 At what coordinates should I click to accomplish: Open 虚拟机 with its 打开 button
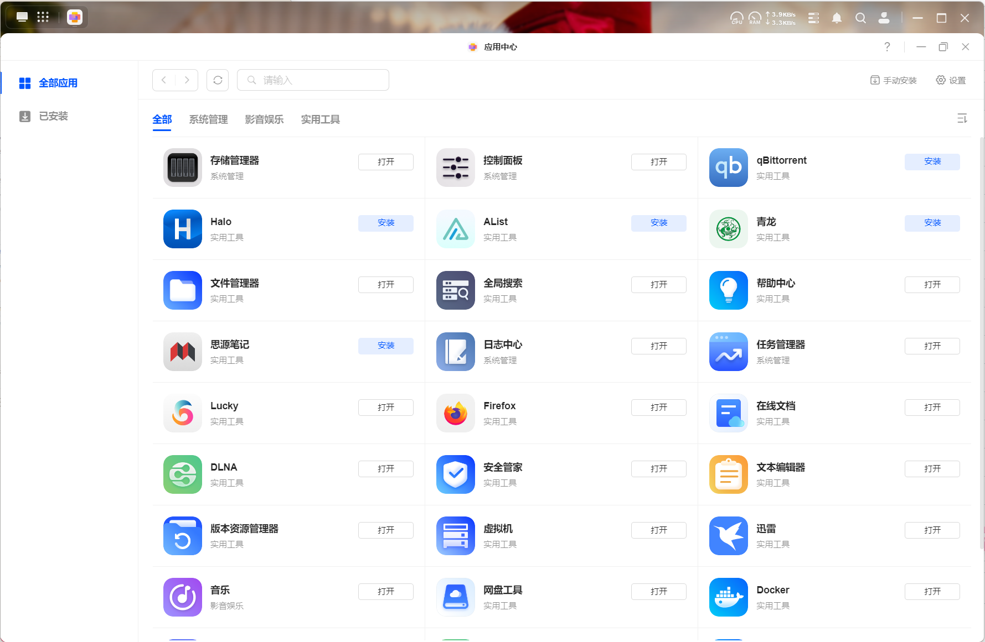[x=659, y=530]
